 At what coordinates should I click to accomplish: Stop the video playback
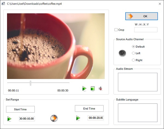93,89
